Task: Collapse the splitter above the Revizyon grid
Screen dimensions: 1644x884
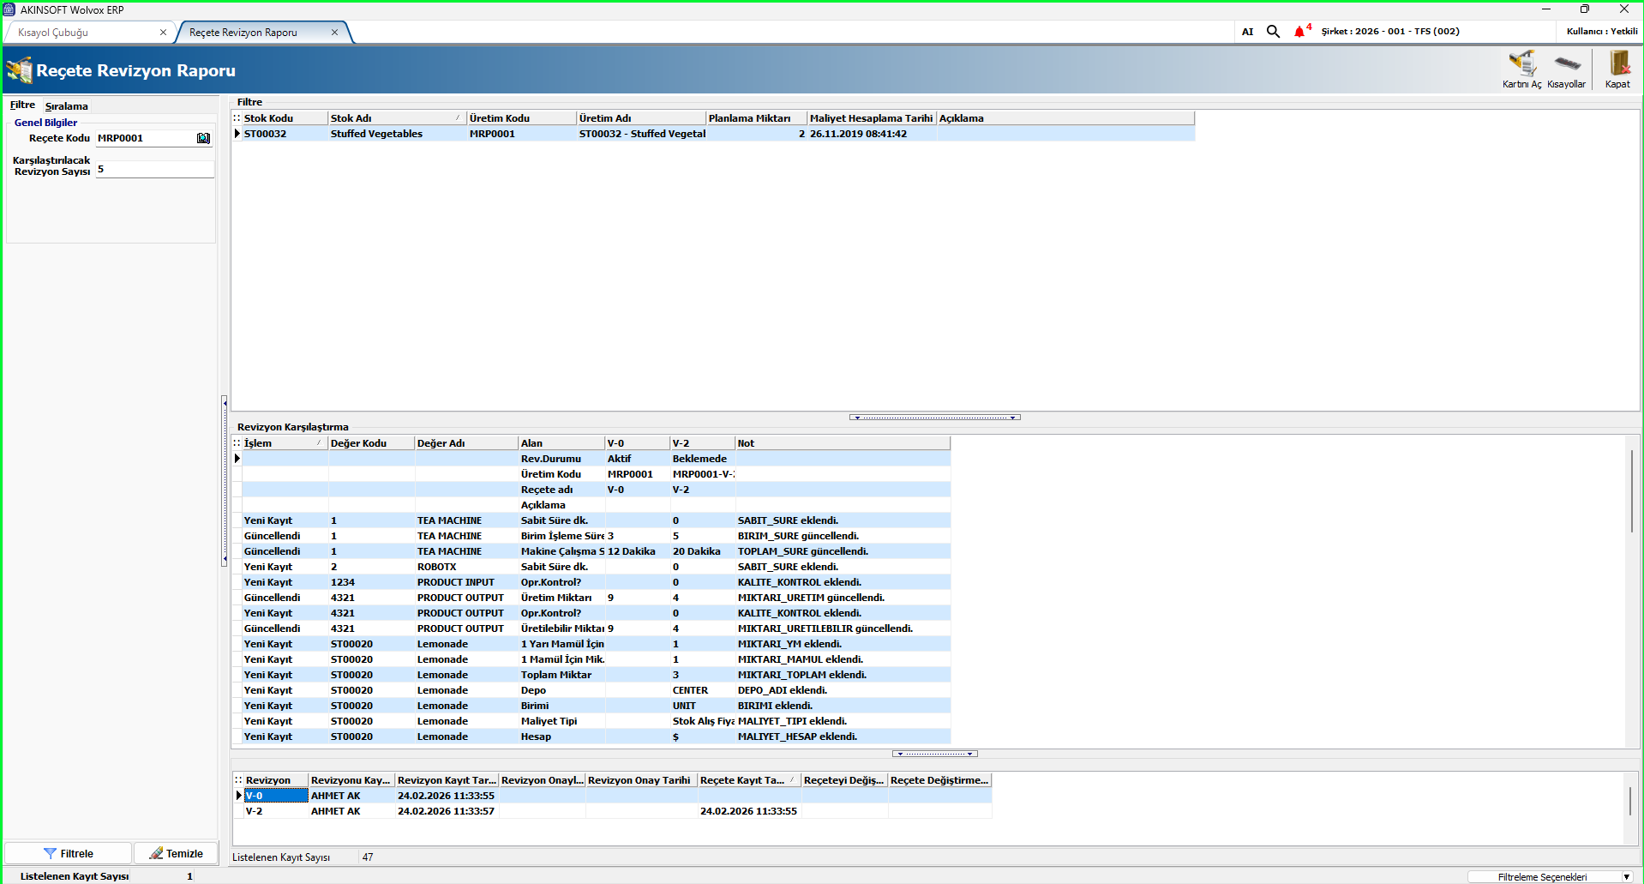Action: 934,754
